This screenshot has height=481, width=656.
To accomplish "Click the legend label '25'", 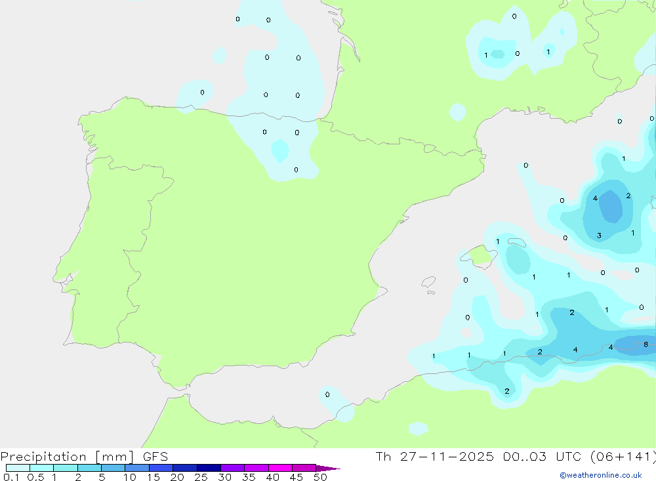I will tap(201, 477).
